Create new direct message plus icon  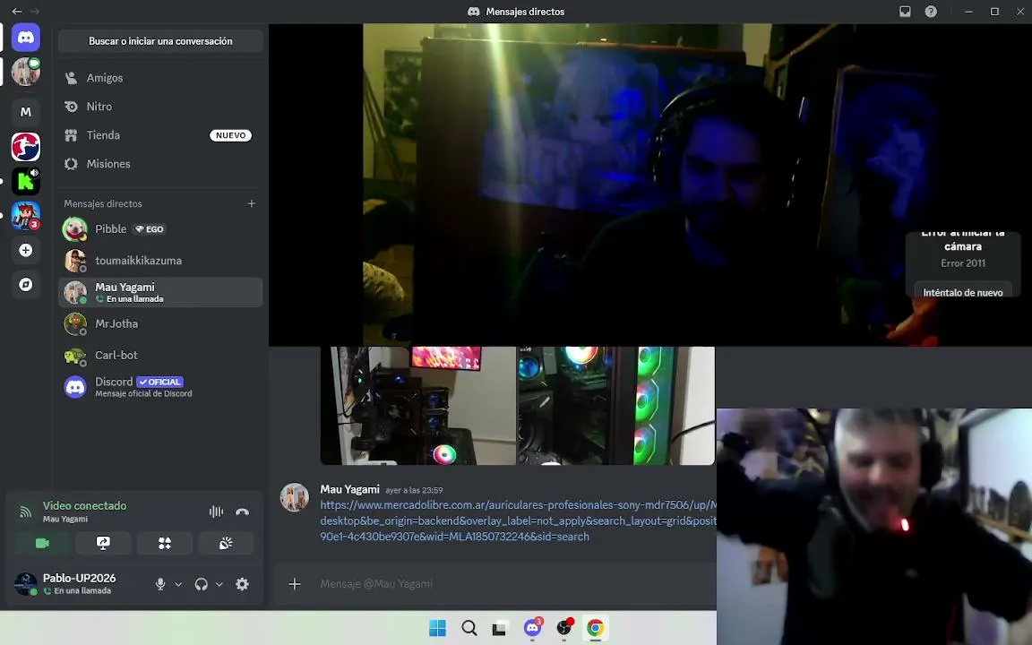tap(252, 203)
